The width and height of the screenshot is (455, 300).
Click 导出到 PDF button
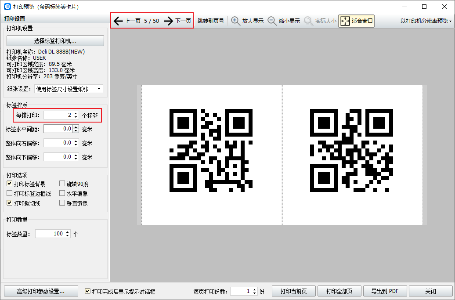[x=385, y=291]
